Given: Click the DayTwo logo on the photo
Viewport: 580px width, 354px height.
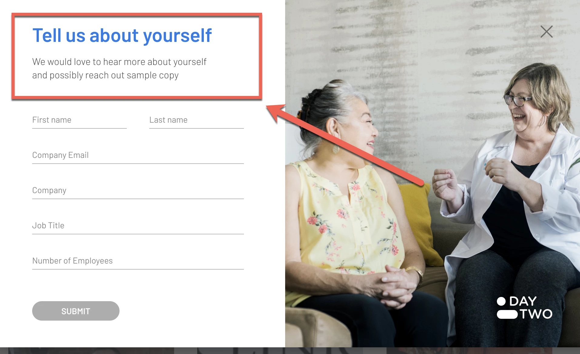Looking at the screenshot, I should tap(524, 308).
